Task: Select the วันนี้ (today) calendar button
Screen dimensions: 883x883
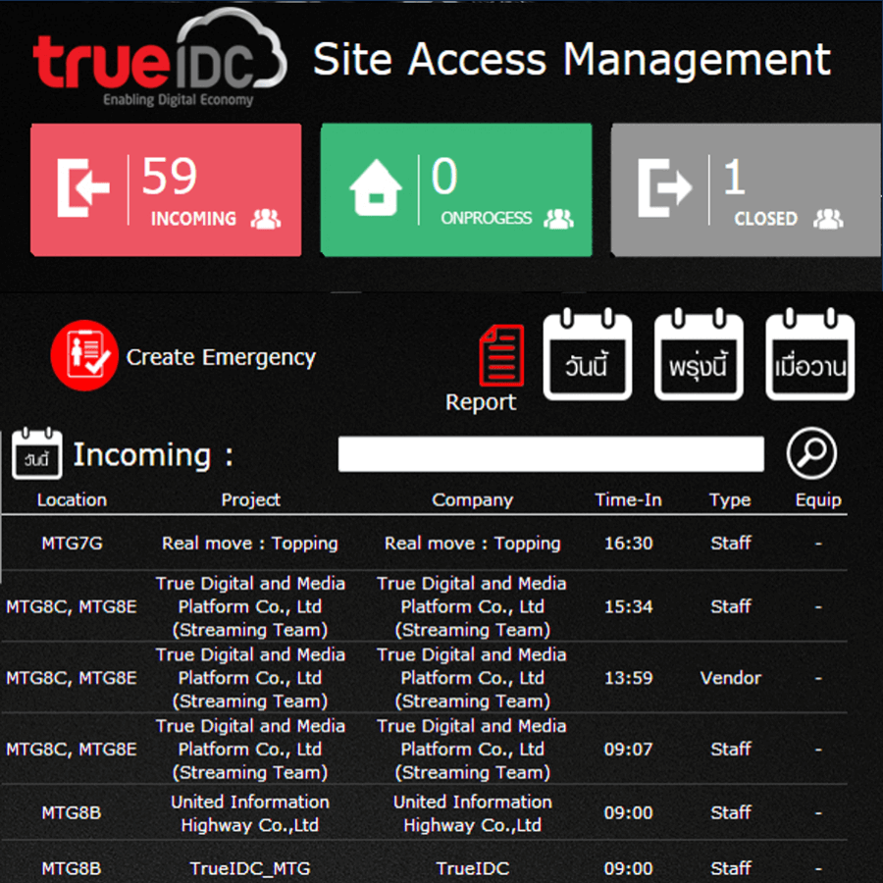Action: click(588, 354)
